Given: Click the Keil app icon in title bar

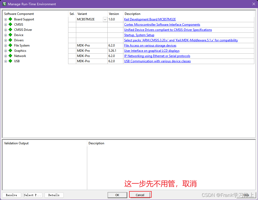Looking at the screenshot, I should (4, 4).
